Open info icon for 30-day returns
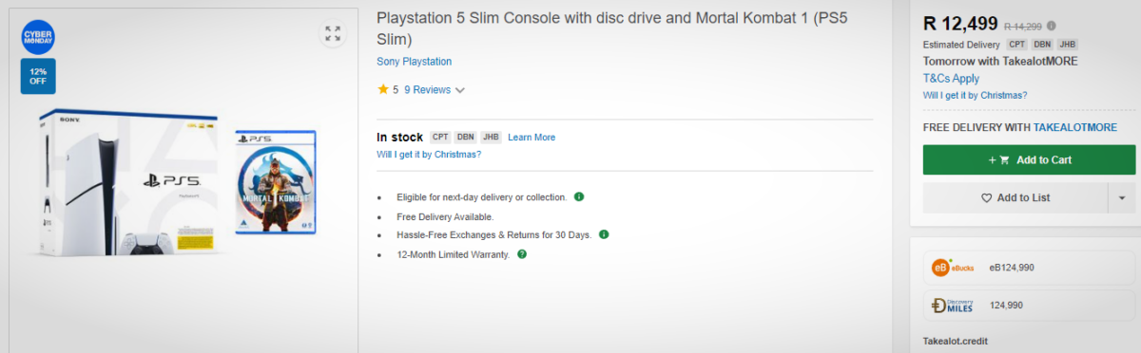This screenshot has width=1141, height=353. [604, 233]
